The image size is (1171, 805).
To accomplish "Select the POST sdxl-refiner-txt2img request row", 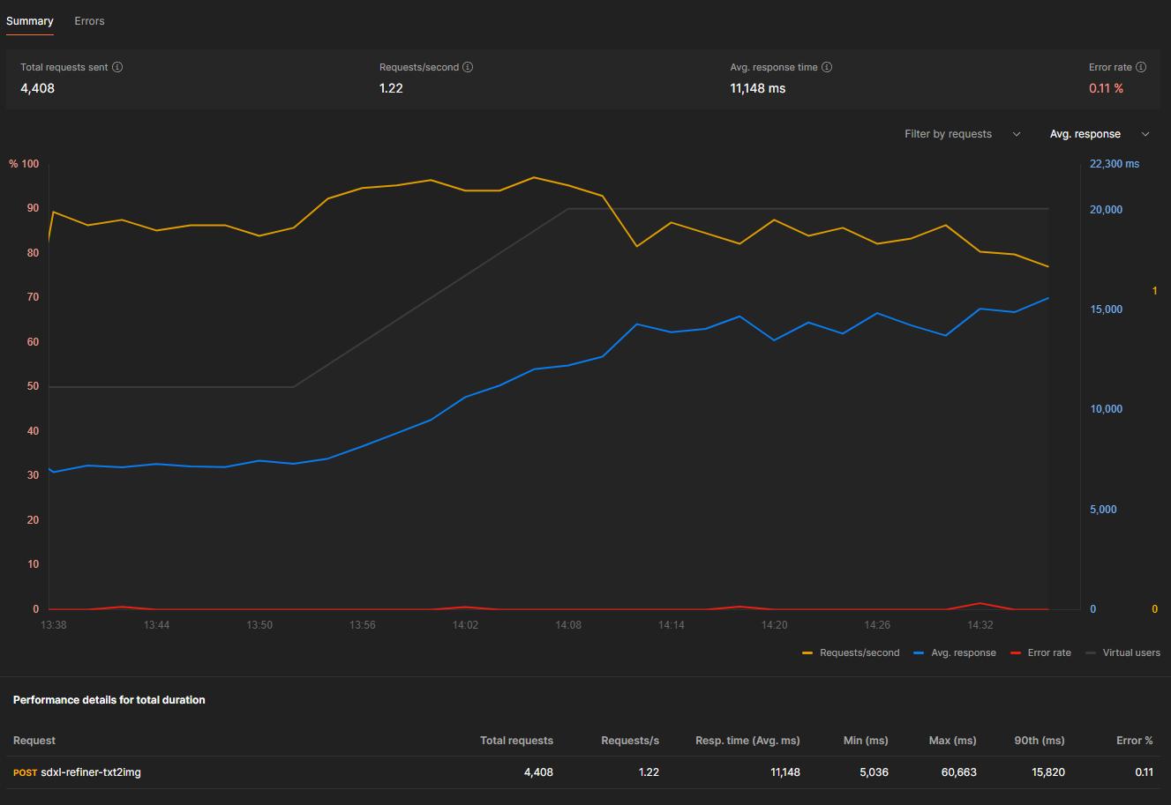I will (x=583, y=772).
